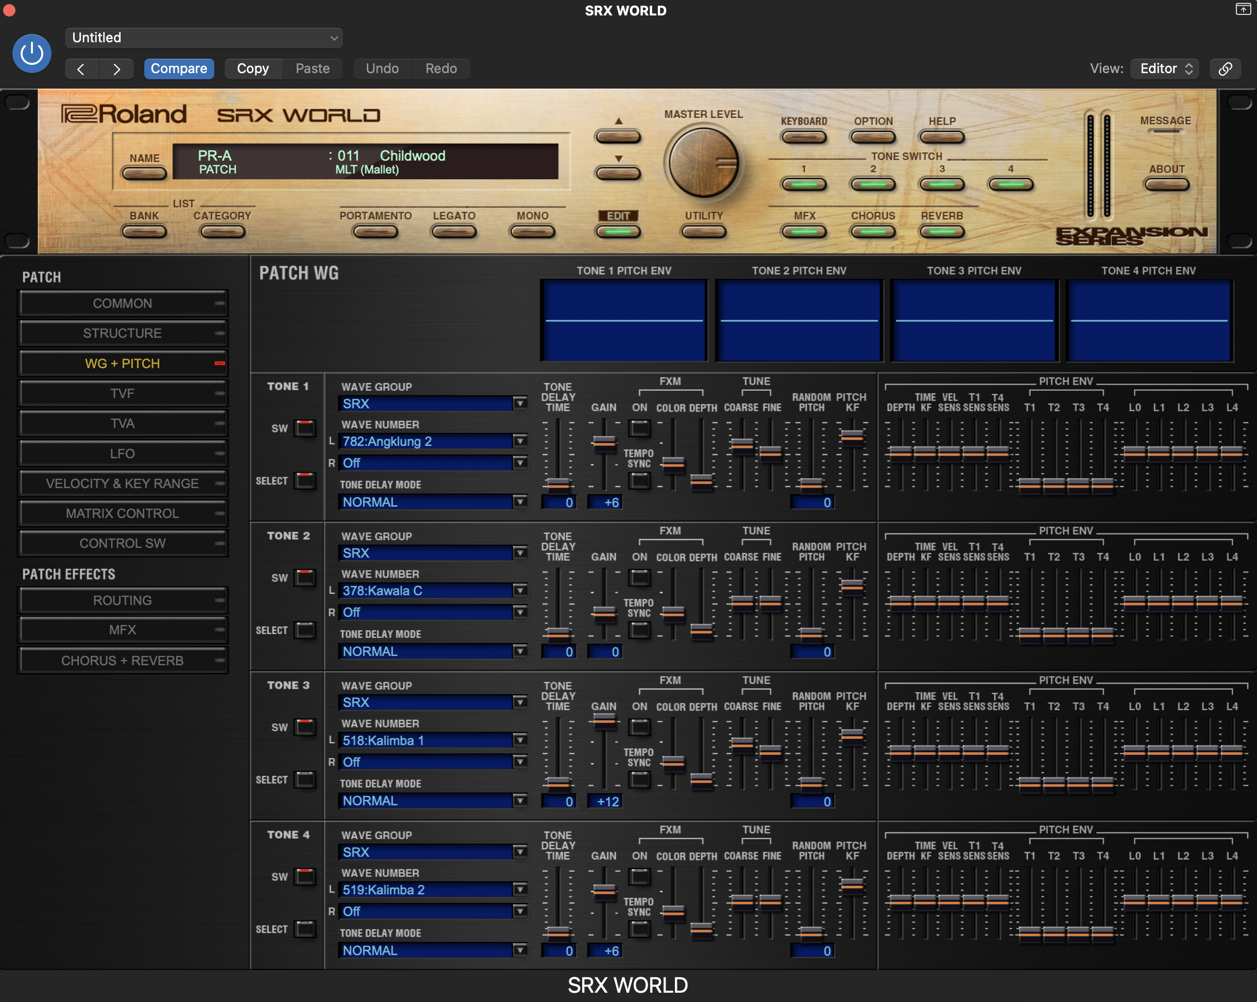Open the View Editor dropdown
This screenshot has height=1002, width=1257.
coord(1164,69)
